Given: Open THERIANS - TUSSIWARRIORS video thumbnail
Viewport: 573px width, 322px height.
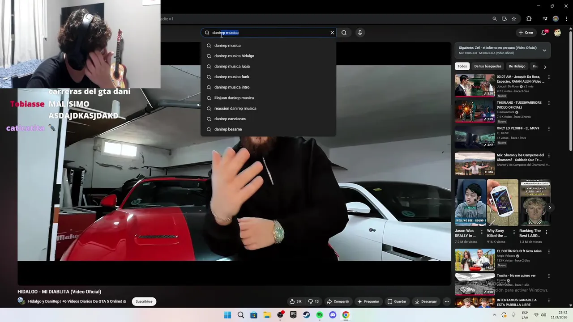Looking at the screenshot, I should click(x=475, y=111).
